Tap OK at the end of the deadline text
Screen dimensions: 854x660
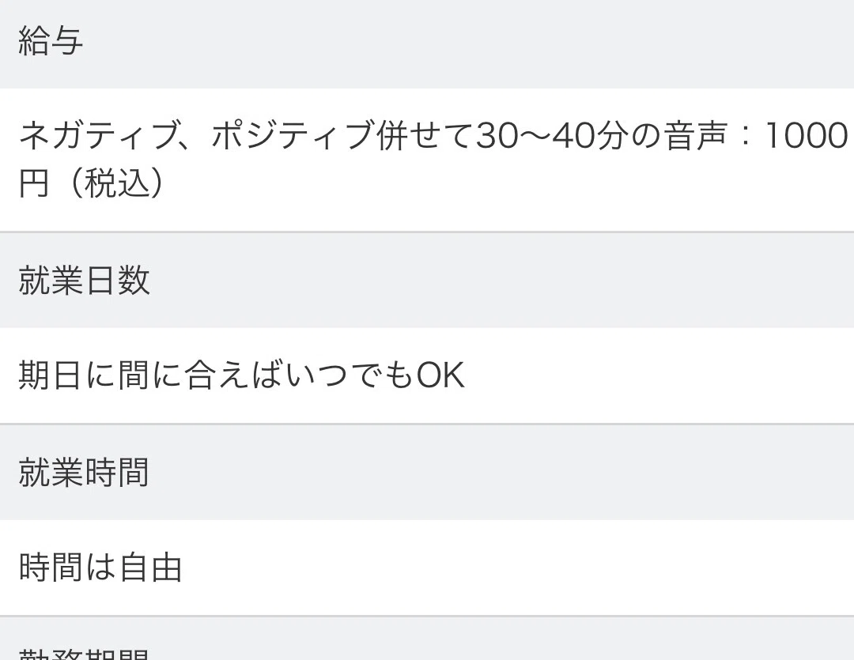click(x=440, y=376)
